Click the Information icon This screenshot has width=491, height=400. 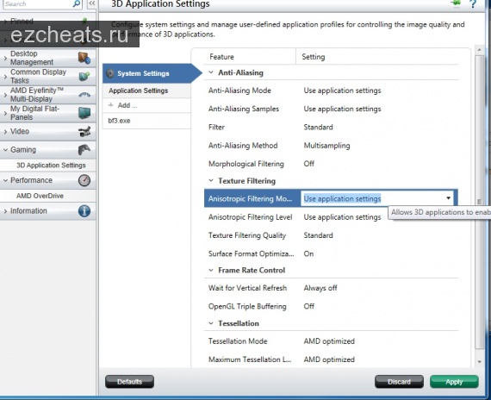pos(84,211)
